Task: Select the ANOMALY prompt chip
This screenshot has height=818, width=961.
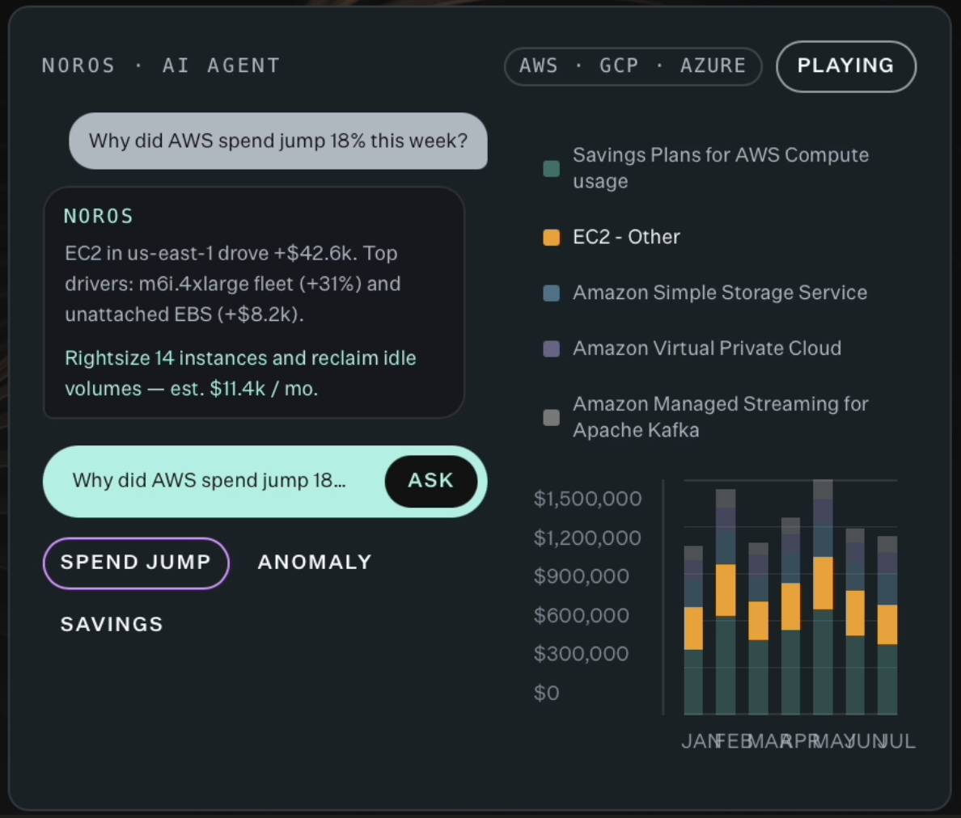Action: (315, 562)
